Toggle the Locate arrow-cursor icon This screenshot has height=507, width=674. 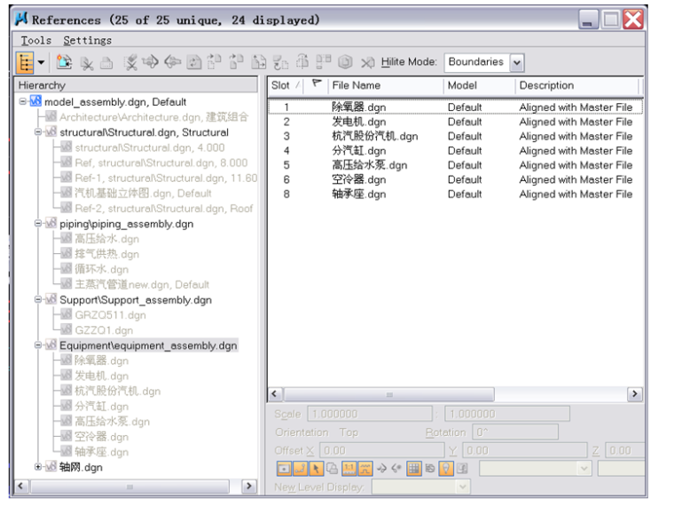316,469
